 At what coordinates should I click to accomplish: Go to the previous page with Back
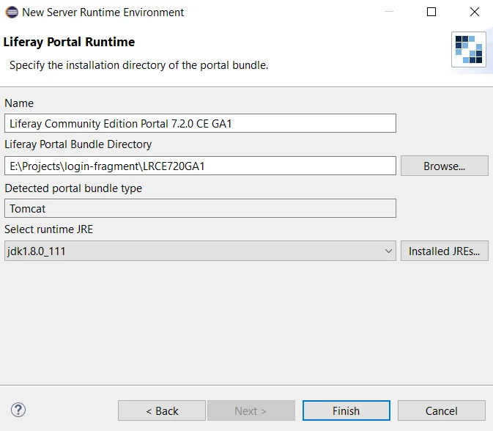click(x=162, y=410)
